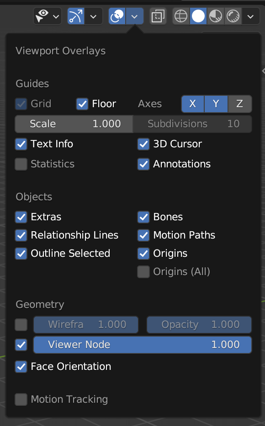The height and width of the screenshot is (426, 265).
Task: Collapse the Viewport Overlays dropdown arrow
Action: tap(134, 16)
